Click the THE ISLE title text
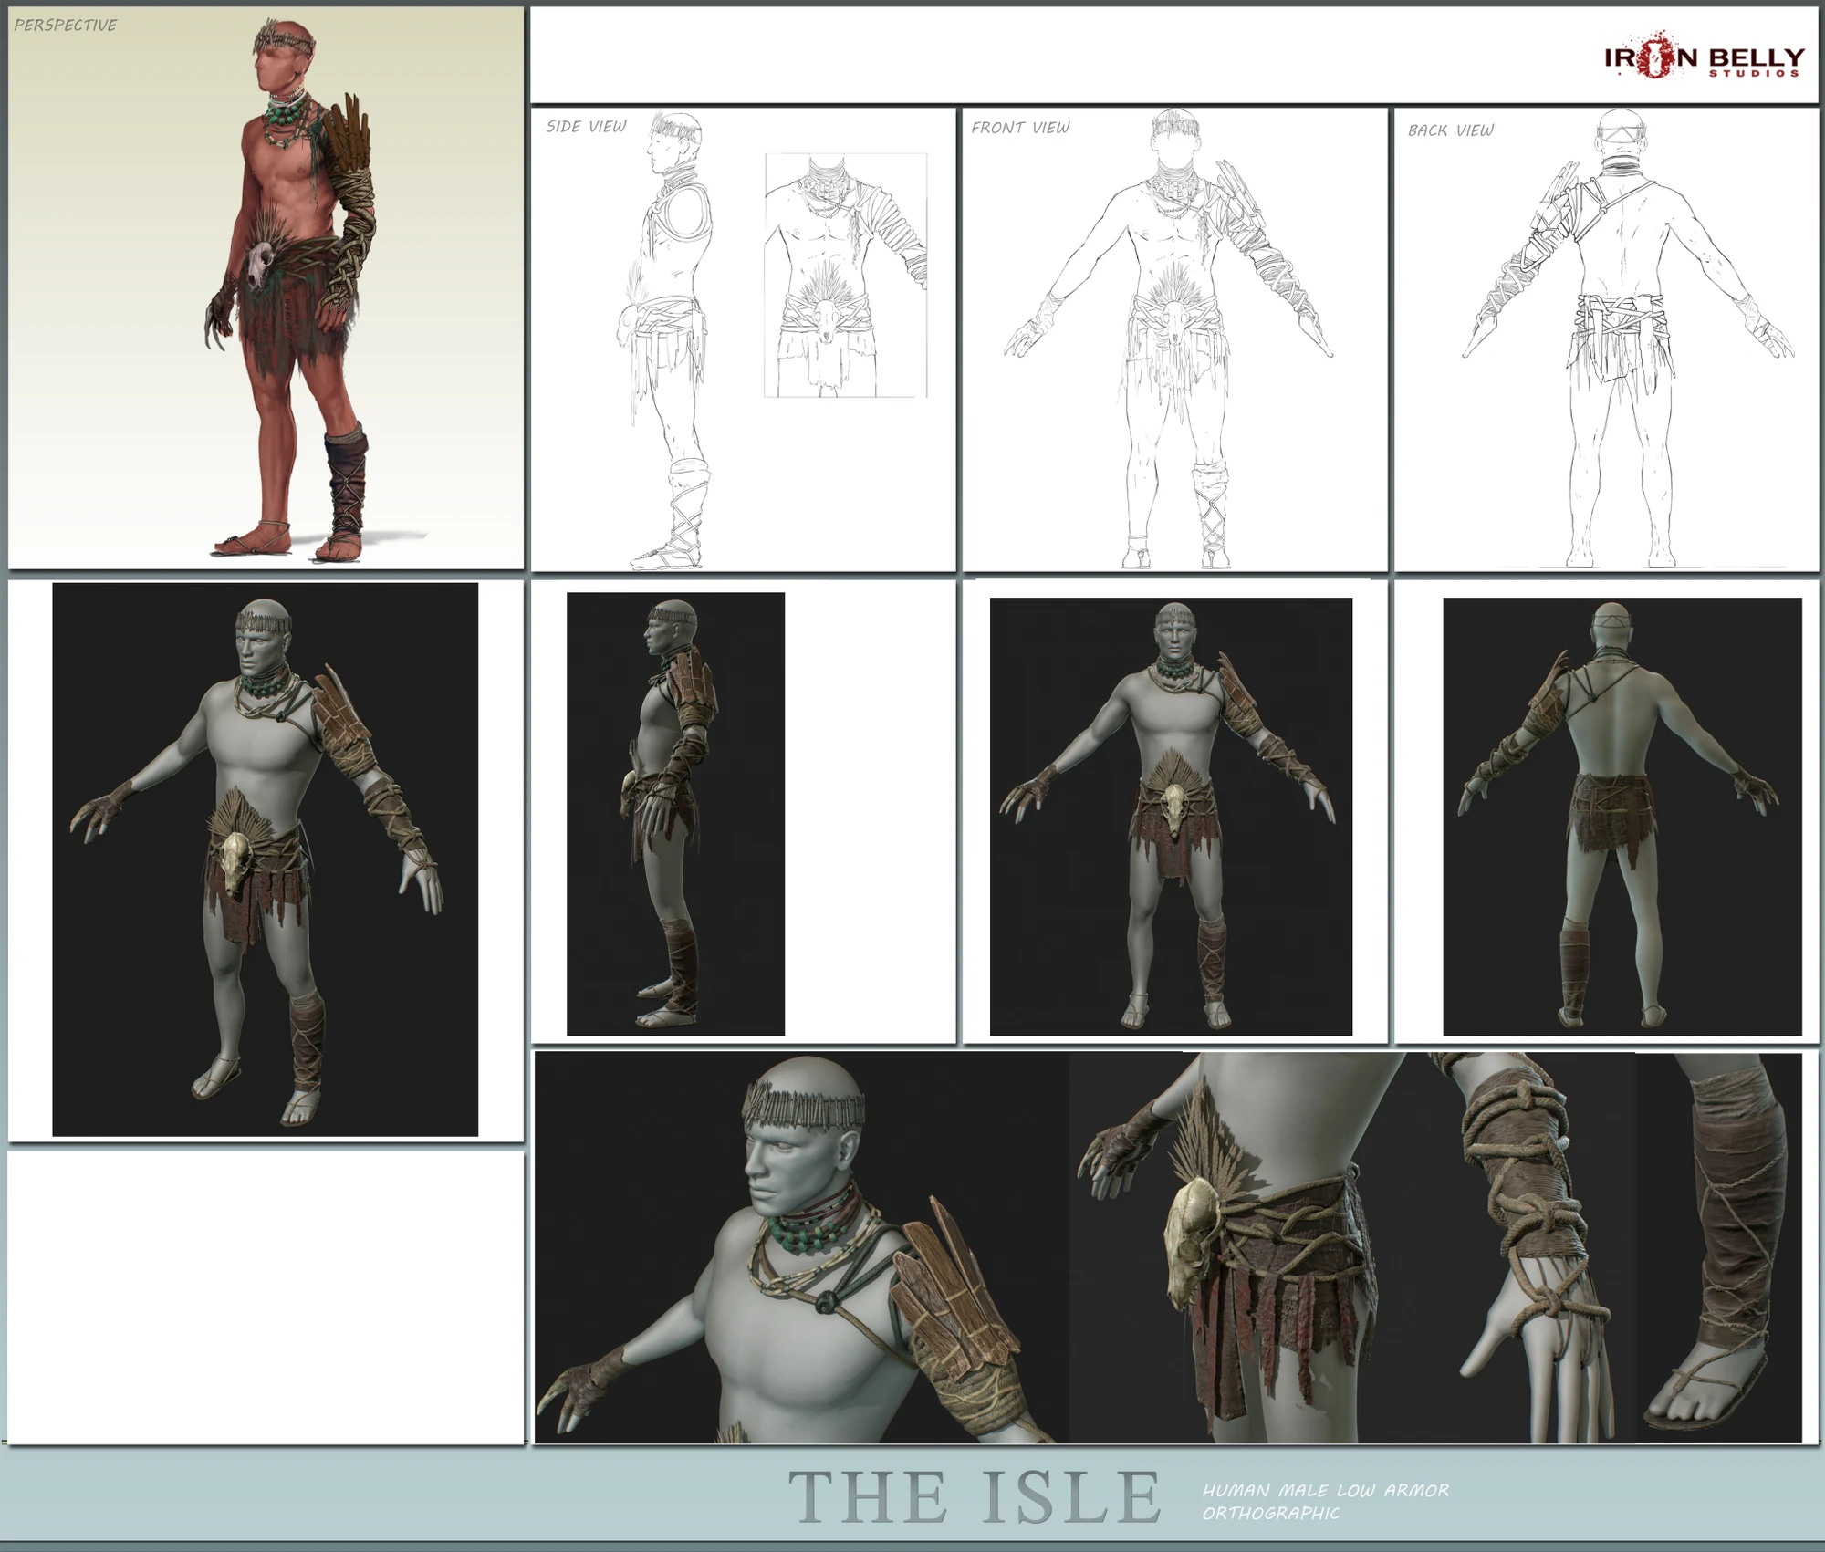Screen dimensions: 1825x1552 972,1496
